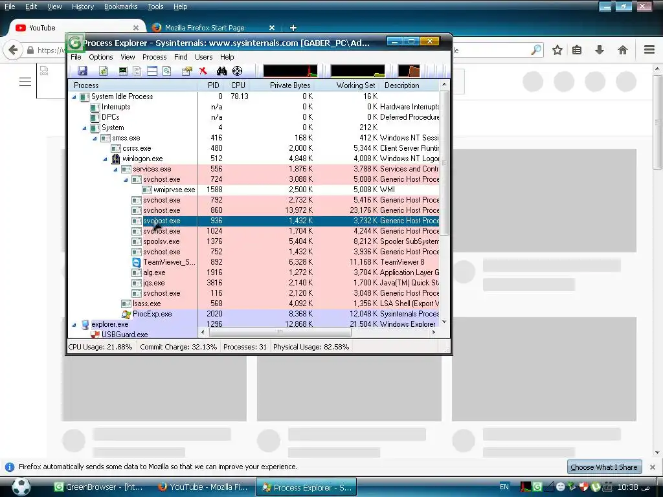
Task: Go to Firefox home page icon
Action: [x=622, y=50]
